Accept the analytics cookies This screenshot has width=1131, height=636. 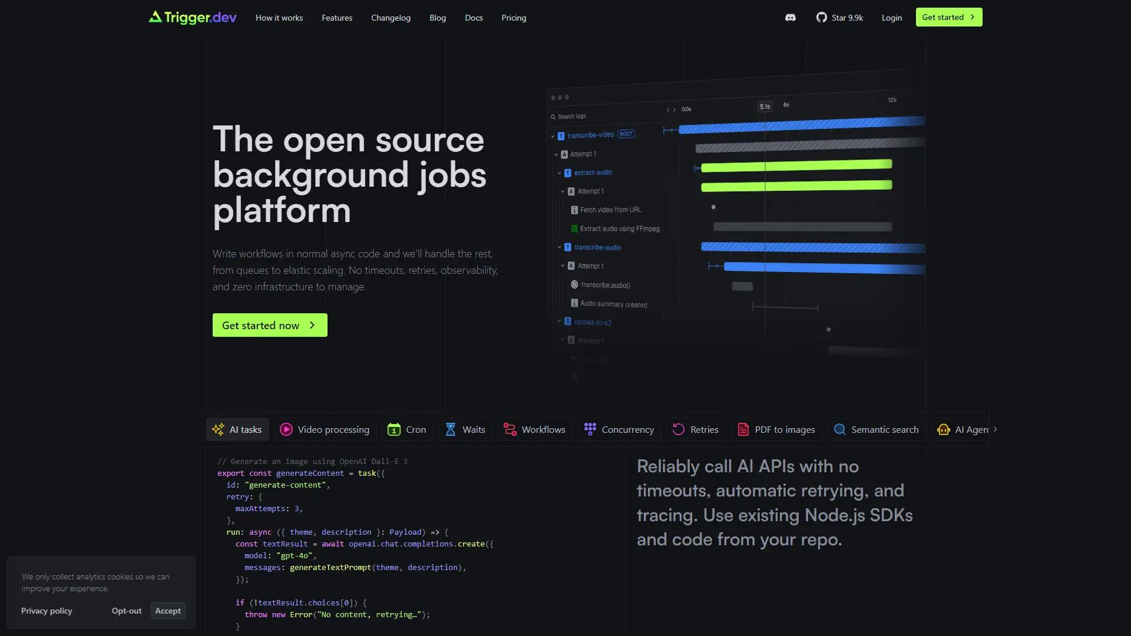point(168,611)
